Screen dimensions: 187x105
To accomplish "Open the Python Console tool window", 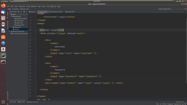I will tap(32, 102).
